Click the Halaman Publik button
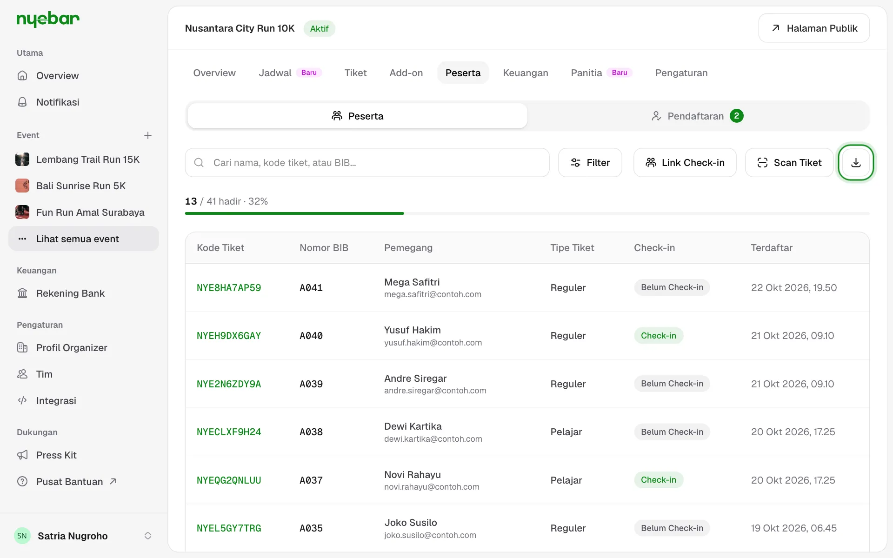Image resolution: width=893 pixels, height=558 pixels. point(814,28)
